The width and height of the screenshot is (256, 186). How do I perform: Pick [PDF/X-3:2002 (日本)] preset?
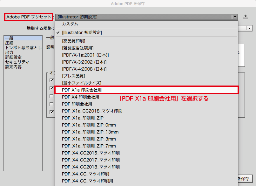(146, 62)
